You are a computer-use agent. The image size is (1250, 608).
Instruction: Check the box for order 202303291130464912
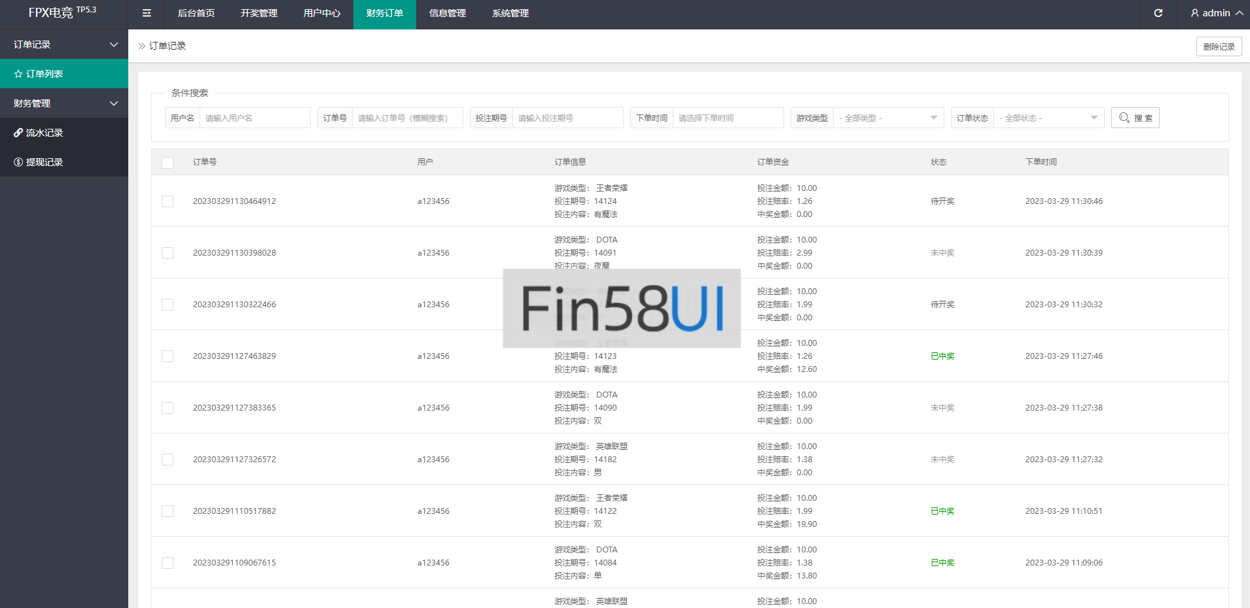(x=168, y=201)
